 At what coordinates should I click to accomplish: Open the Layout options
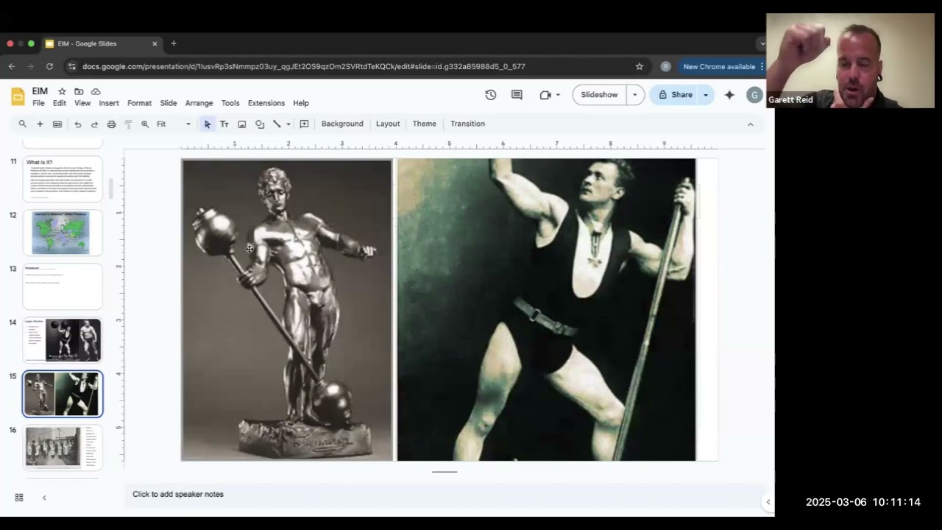(x=388, y=124)
